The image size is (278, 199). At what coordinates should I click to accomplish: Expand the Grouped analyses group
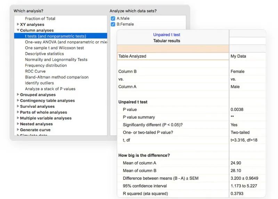coord(18,94)
